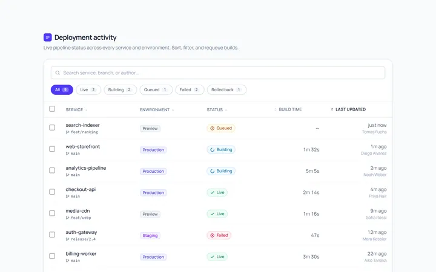Select the Building filter pill

(120, 89)
